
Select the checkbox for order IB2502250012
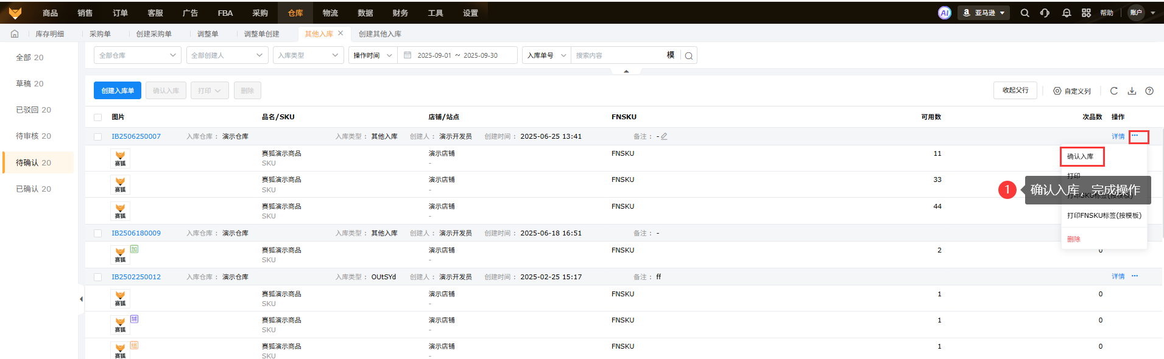[x=97, y=277]
